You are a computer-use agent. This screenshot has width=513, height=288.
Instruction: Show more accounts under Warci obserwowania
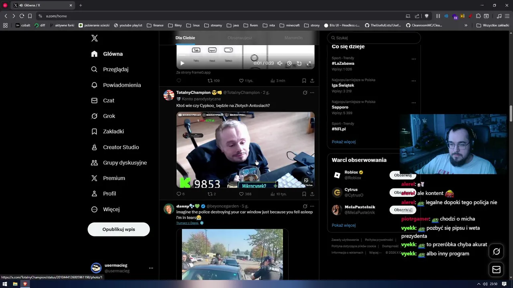343,225
